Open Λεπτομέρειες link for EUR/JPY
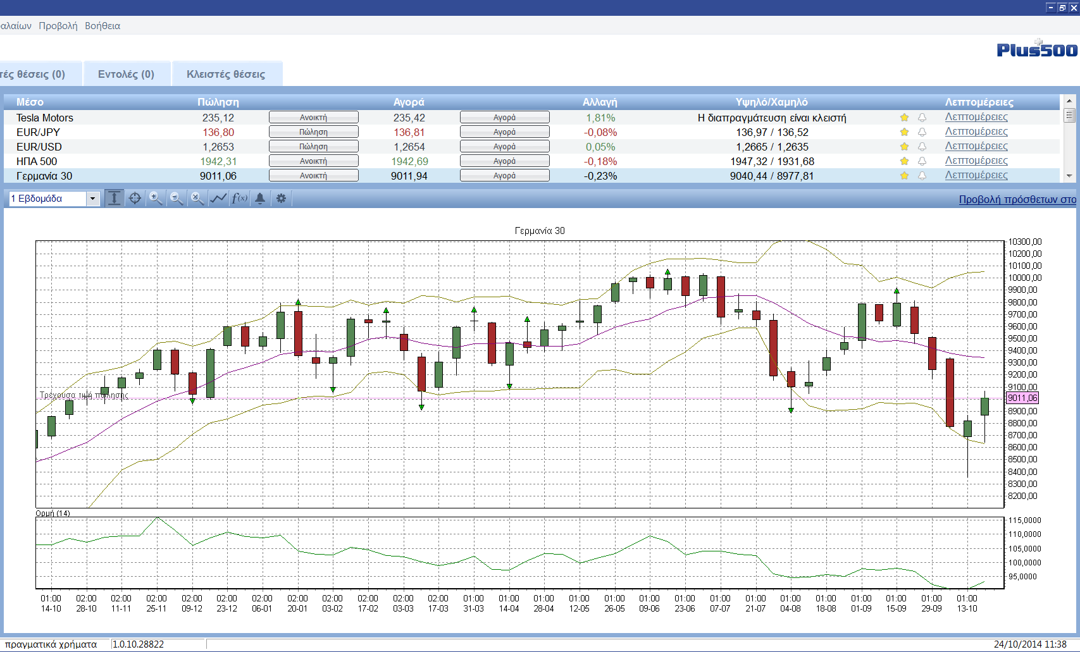1080x652 pixels. coord(976,132)
